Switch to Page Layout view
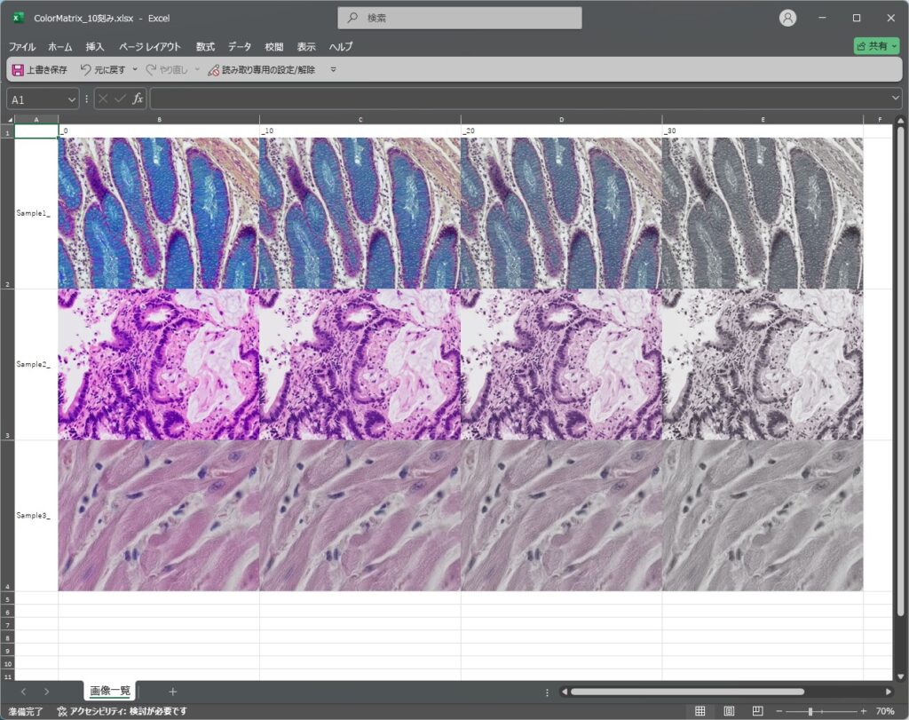Image resolution: width=909 pixels, height=720 pixels. point(729,711)
